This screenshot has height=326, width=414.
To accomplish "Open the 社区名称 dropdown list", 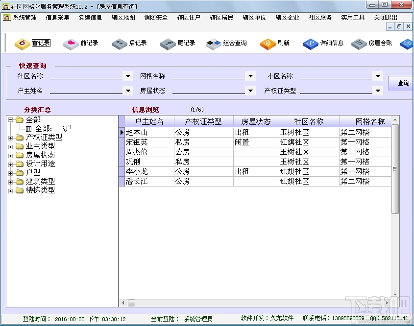I will point(127,76).
